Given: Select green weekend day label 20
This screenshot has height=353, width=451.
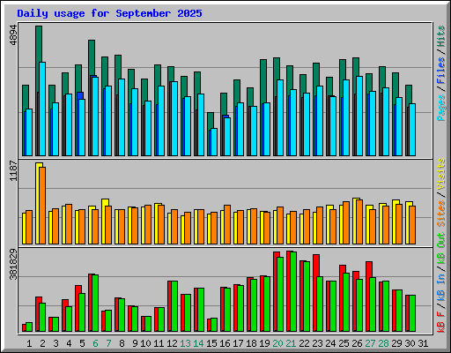Looking at the screenshot, I should point(277,343).
